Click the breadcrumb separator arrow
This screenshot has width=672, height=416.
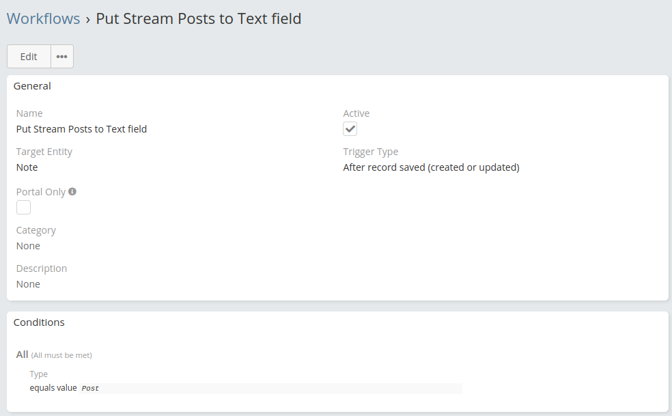88,19
